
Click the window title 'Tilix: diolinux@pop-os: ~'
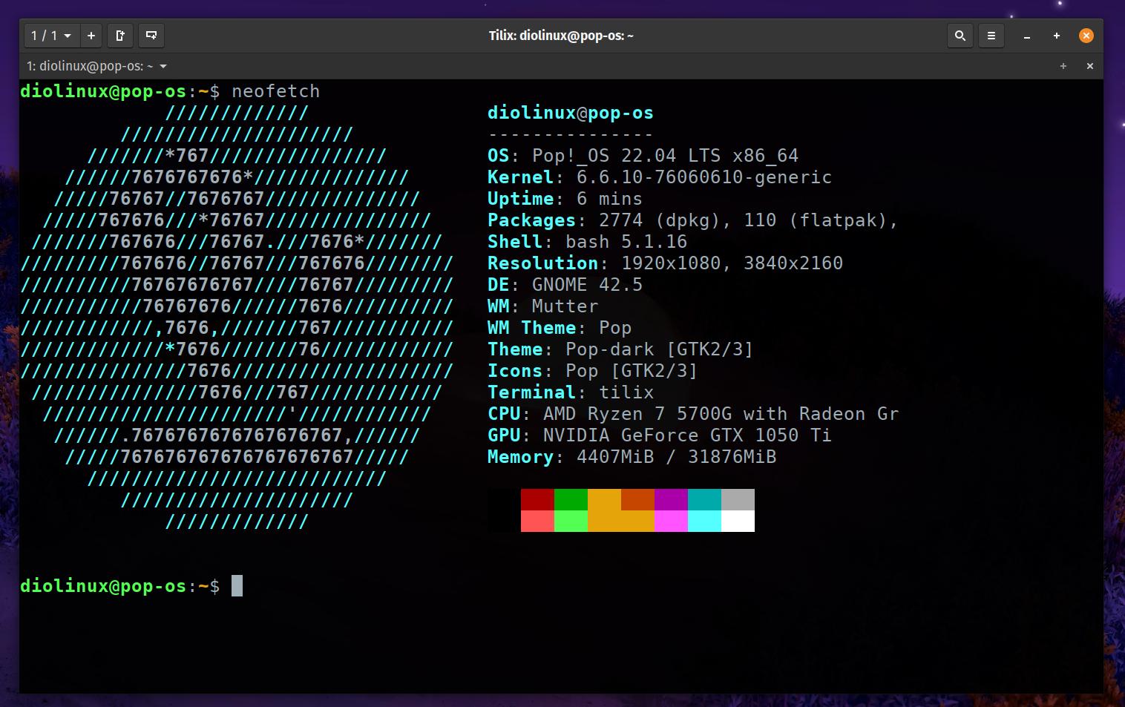click(x=561, y=36)
